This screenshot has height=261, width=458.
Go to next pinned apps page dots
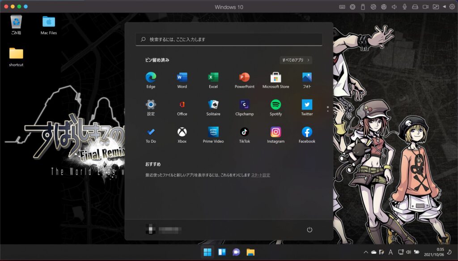(x=328, y=109)
